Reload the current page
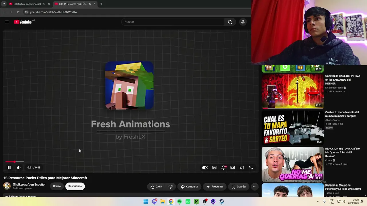 coord(18,12)
